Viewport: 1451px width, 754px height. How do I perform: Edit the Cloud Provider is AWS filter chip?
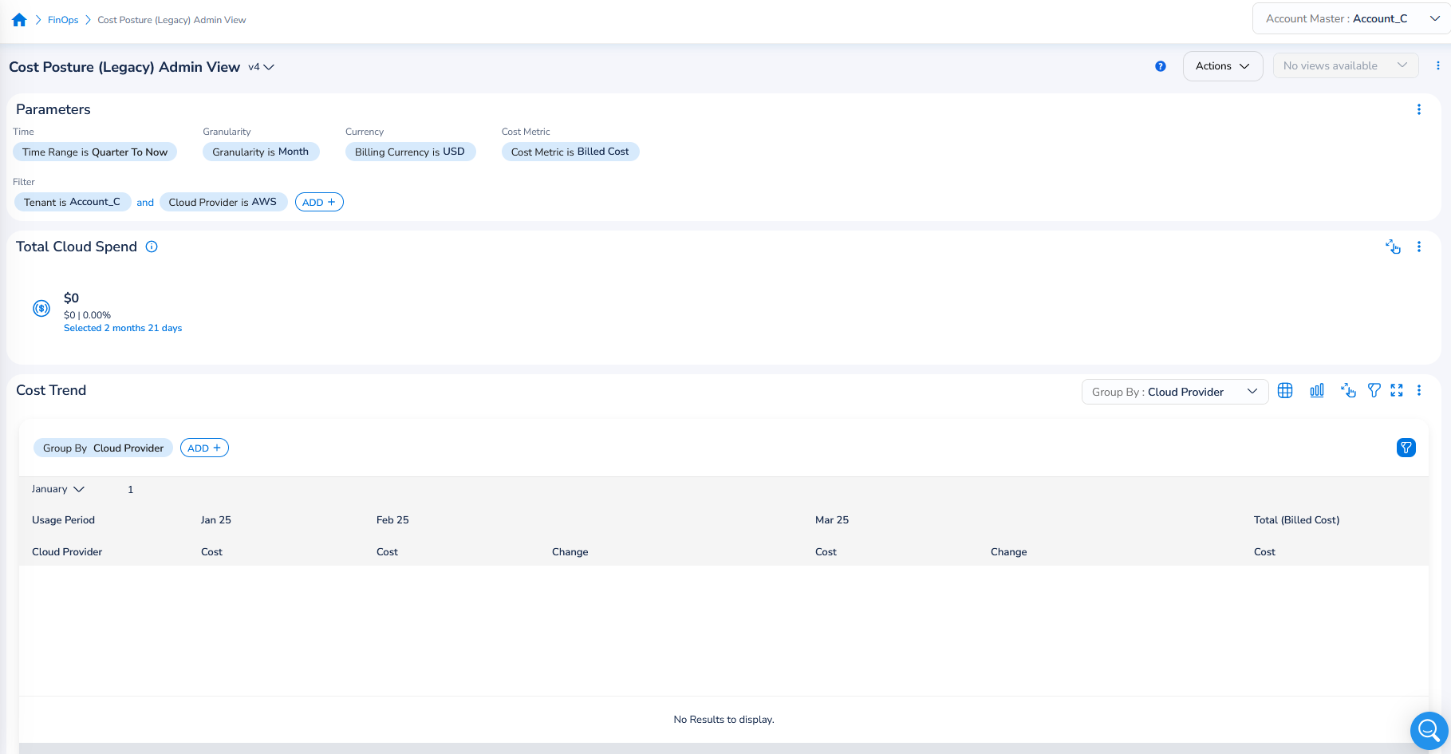223,202
